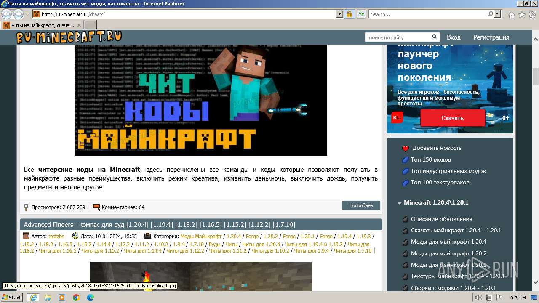Click the security lock icon in address bar
The image size is (539, 303).
pos(349,14)
